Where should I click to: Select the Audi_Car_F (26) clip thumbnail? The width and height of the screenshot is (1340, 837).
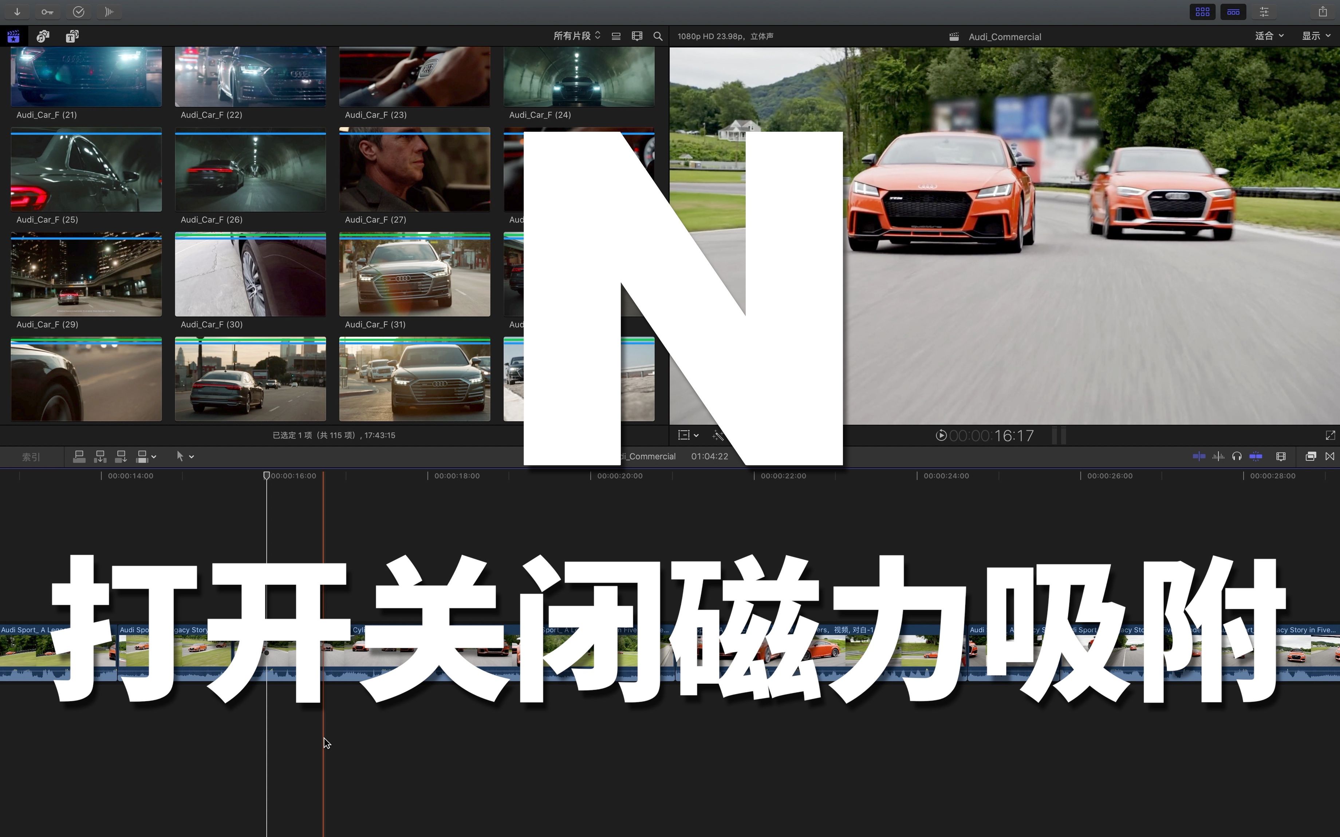coord(250,169)
